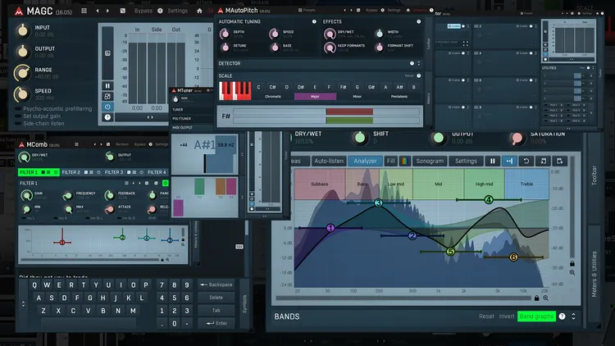Click the zoom magnifier below EQ graph
The height and width of the screenshot is (346, 615).
pyautogui.click(x=545, y=298)
